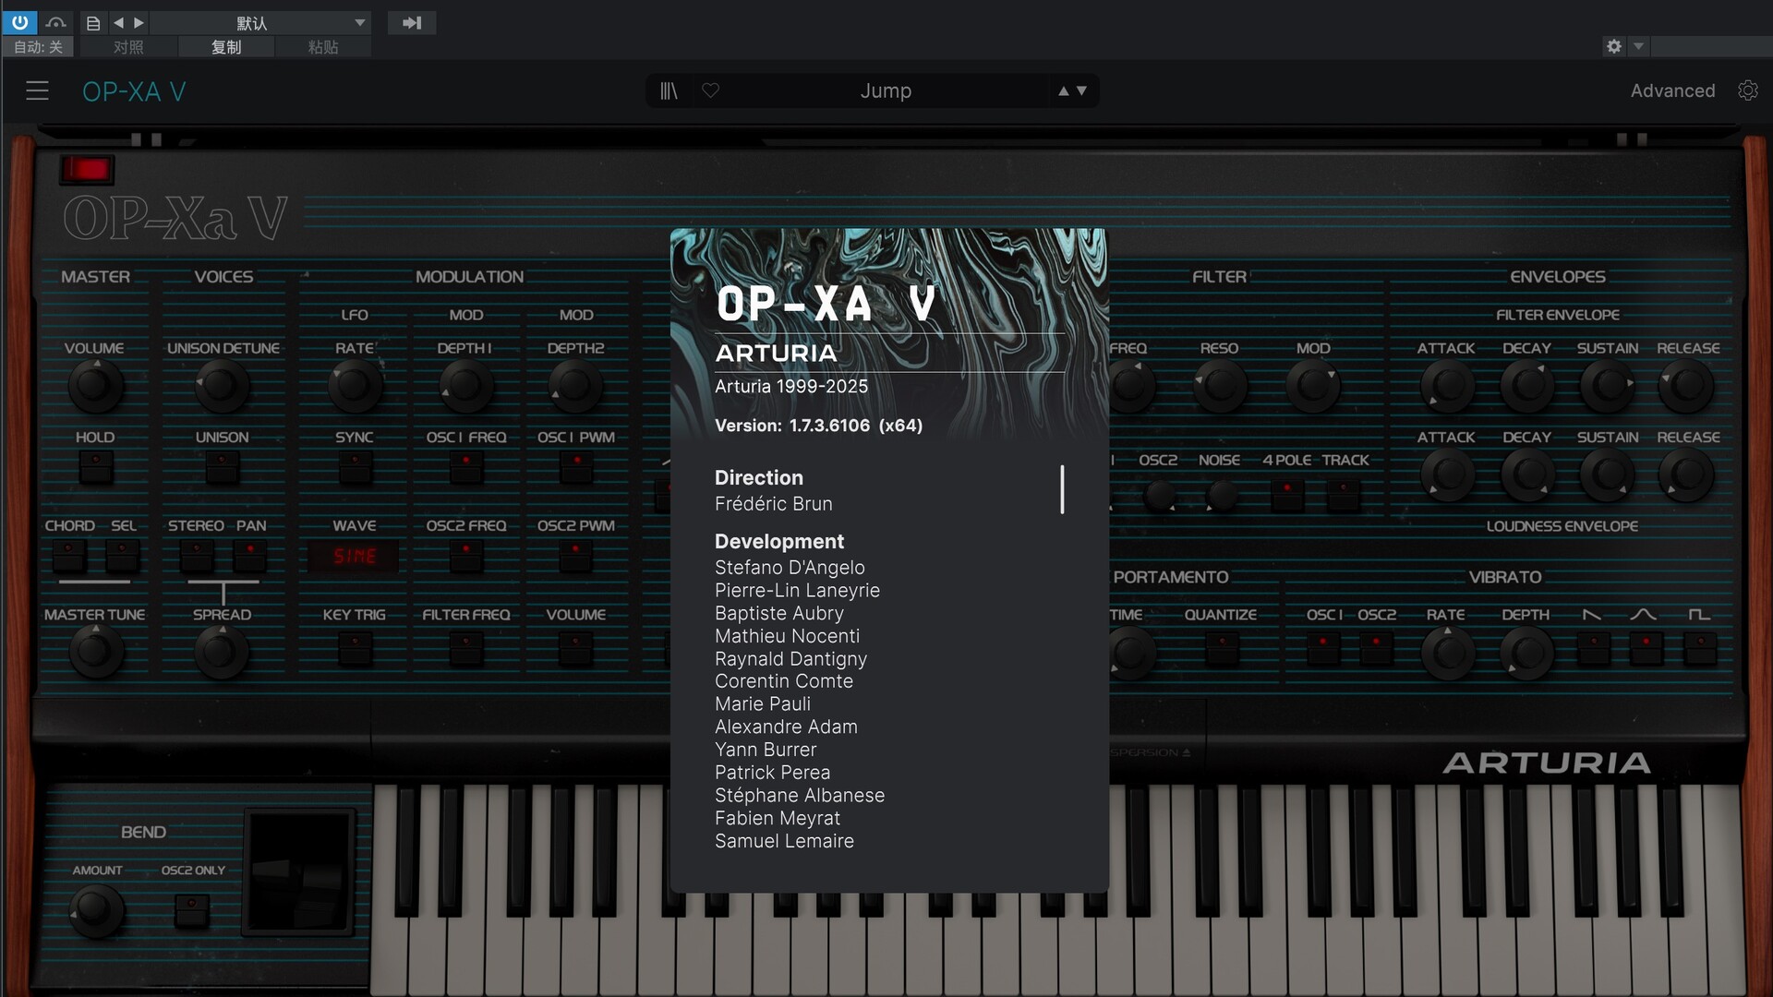Go to next host preset arrow
The height and width of the screenshot is (997, 1773).
point(139,22)
